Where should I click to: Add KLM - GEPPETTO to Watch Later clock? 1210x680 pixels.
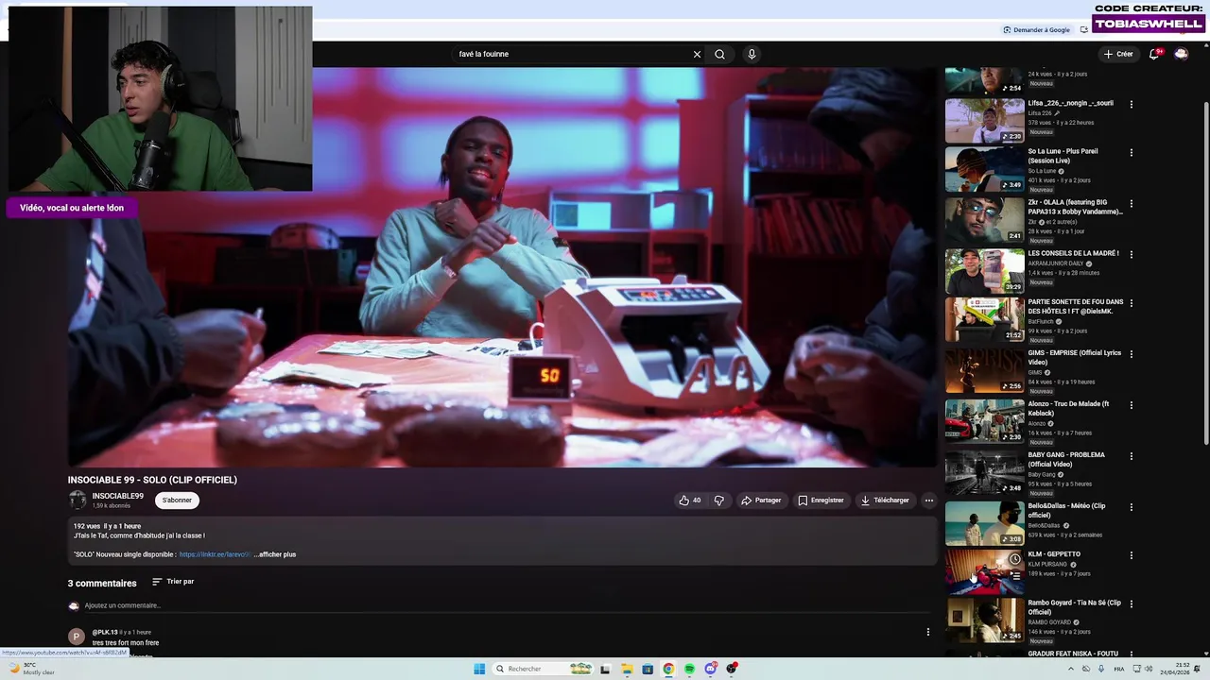point(1014,559)
